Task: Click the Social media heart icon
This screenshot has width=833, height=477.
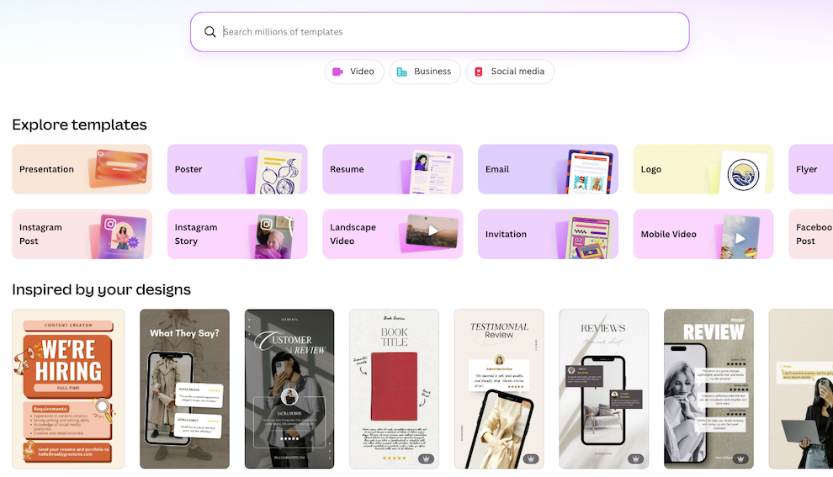Action: point(478,72)
